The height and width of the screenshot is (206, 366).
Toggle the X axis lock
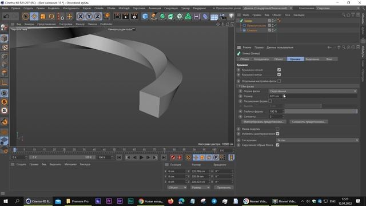pyautogui.click(x=80, y=17)
